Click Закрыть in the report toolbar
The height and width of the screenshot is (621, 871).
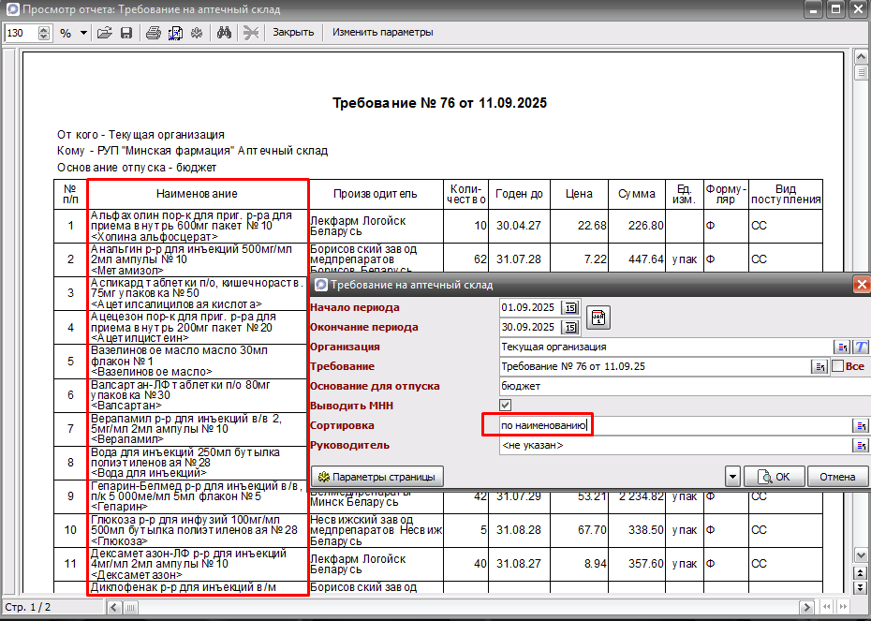coord(293,32)
